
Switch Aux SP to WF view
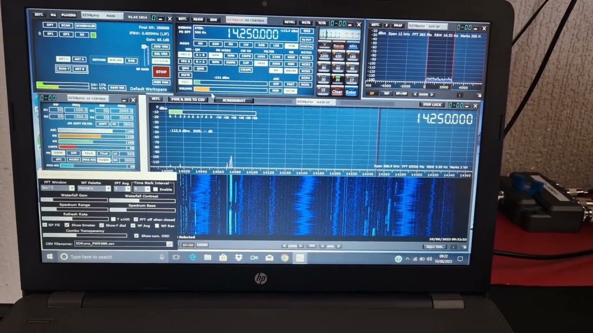pos(386,93)
